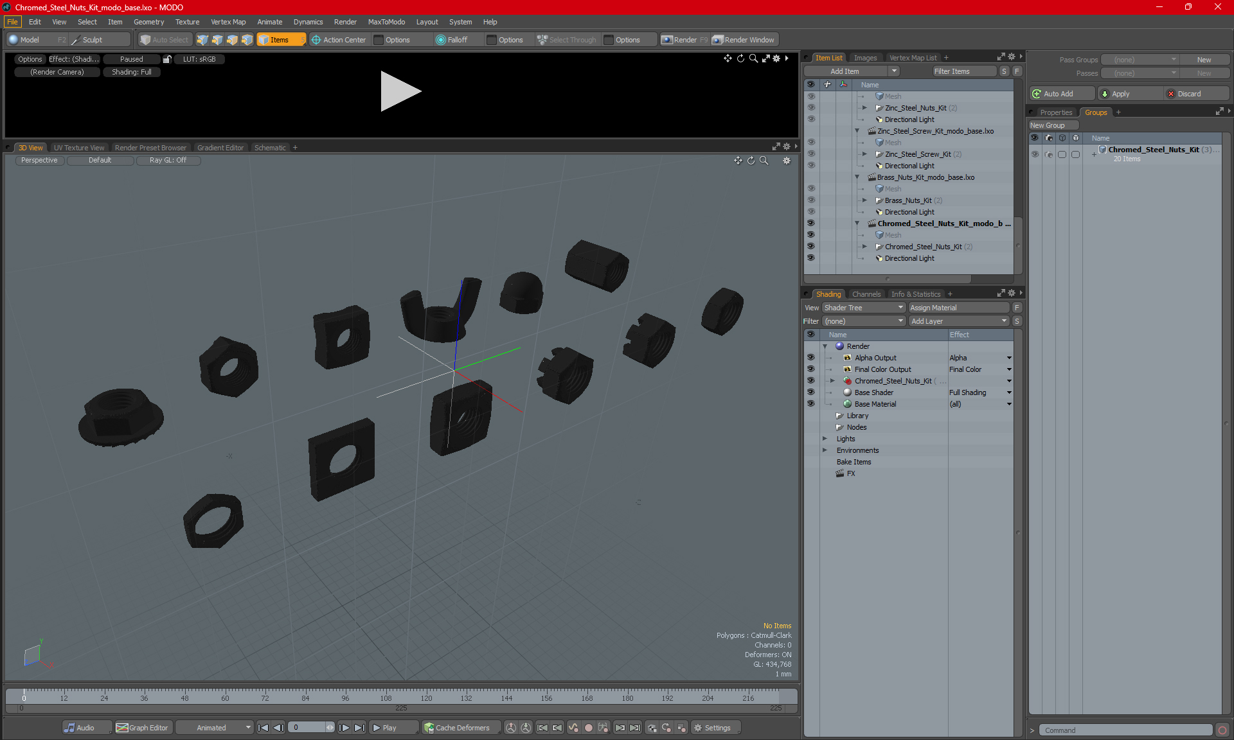Screen dimensions: 1234x740
Task: Open the Render Window
Action: 744,40
